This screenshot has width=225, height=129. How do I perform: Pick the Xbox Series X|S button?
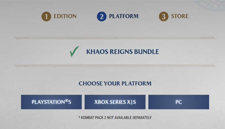pos(115,102)
